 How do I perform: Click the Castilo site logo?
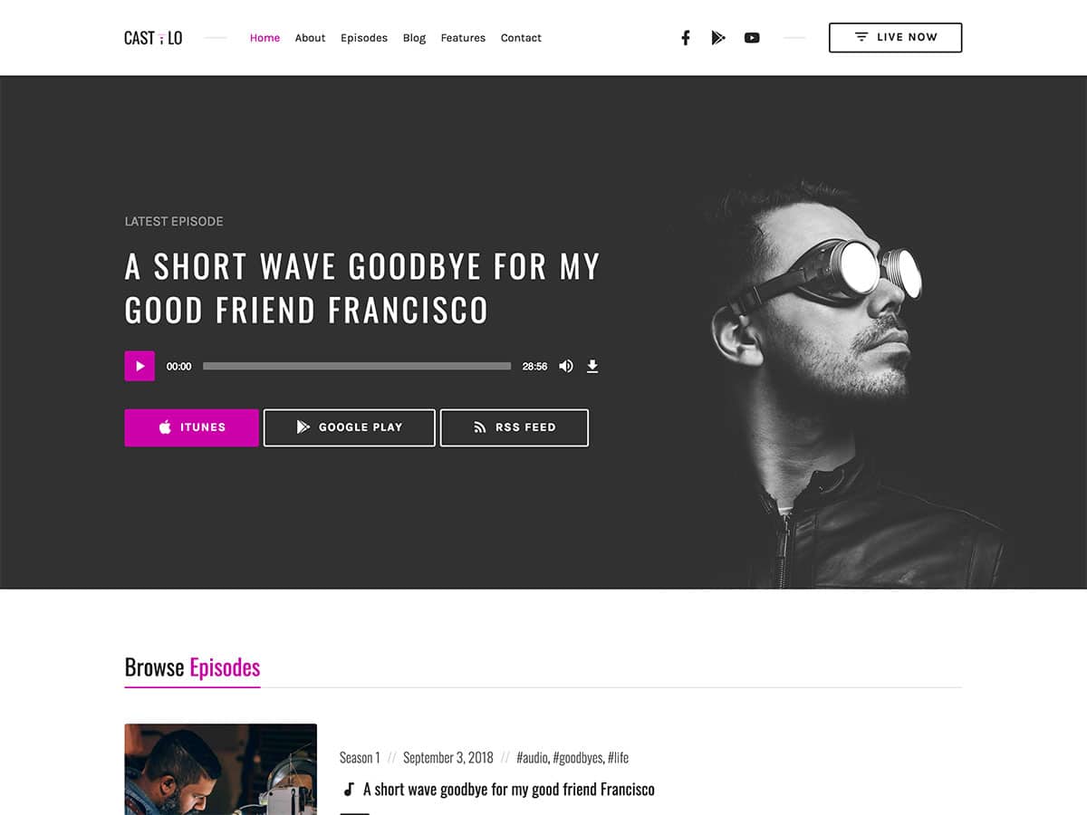coord(153,38)
